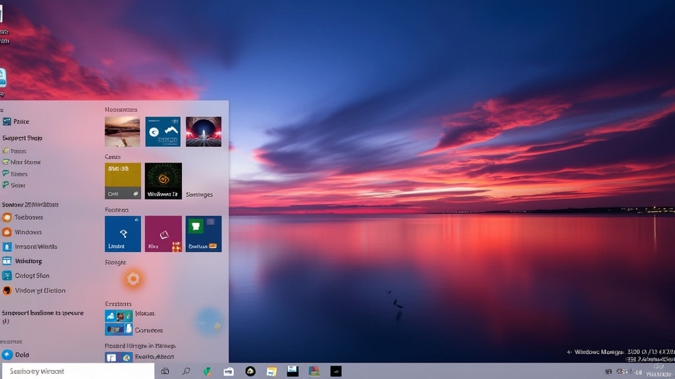
Task: Open the yellow tile labeled 'ONS'
Action: [123, 180]
